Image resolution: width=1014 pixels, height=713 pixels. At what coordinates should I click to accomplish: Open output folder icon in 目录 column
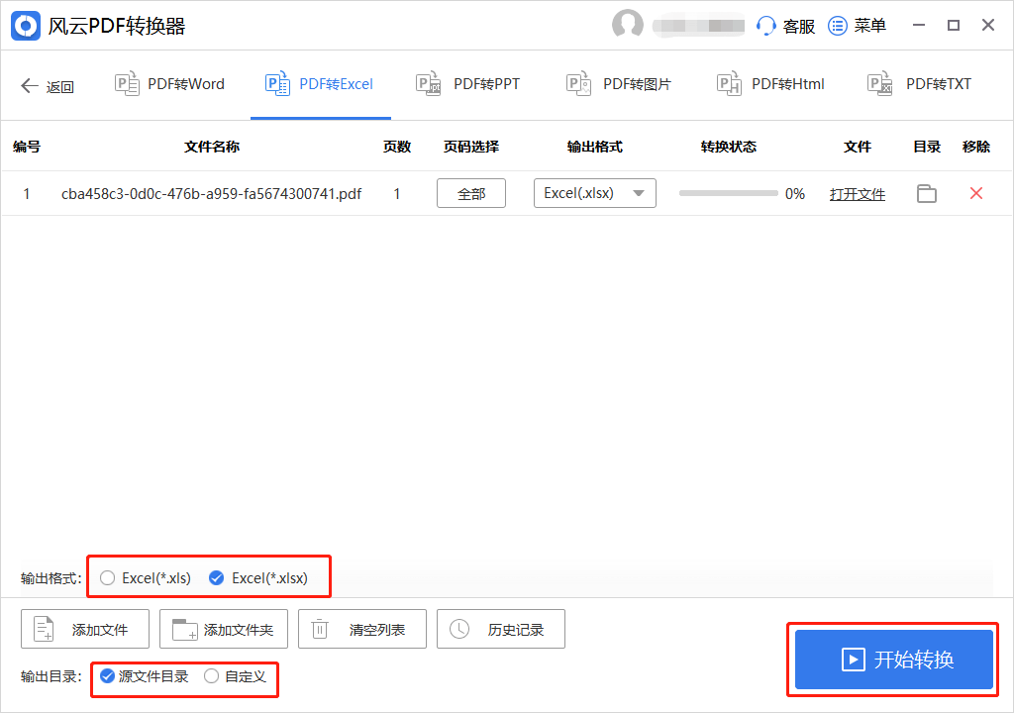(926, 194)
